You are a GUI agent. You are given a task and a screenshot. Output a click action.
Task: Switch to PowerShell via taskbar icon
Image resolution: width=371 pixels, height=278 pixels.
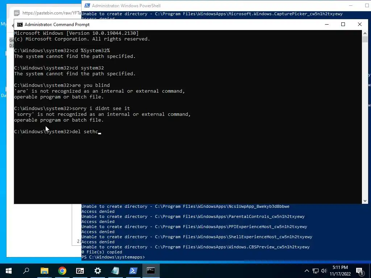(133, 271)
